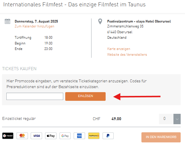Screen dimensions: 185x145
Task: Click the Einzelticket regulär label
Action: coord(19,118)
